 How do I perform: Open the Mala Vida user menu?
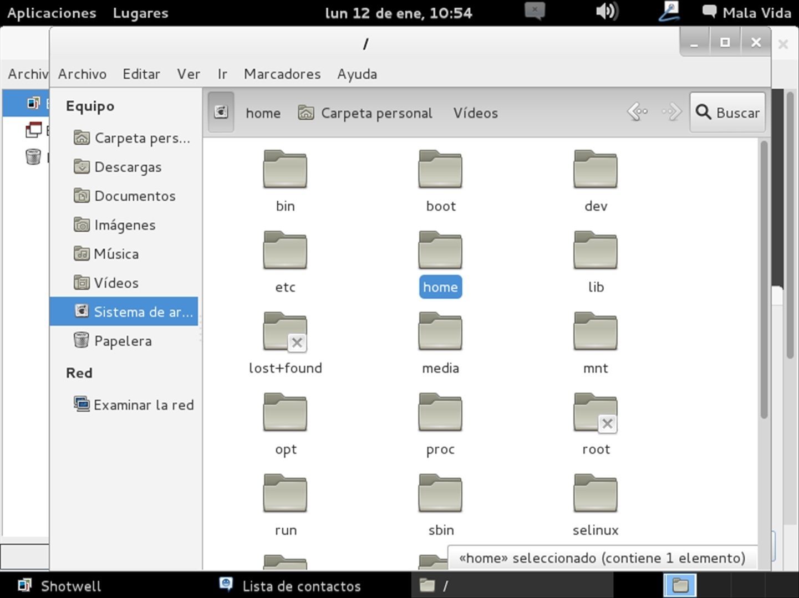coord(746,12)
